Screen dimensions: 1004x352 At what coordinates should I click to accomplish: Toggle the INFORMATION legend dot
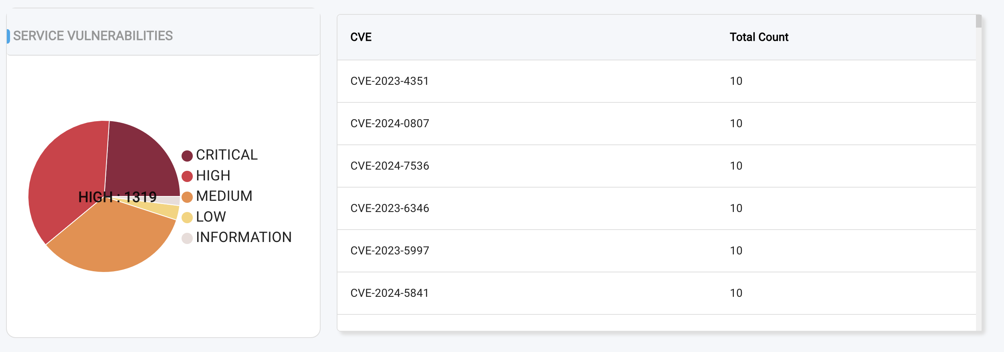(x=187, y=238)
